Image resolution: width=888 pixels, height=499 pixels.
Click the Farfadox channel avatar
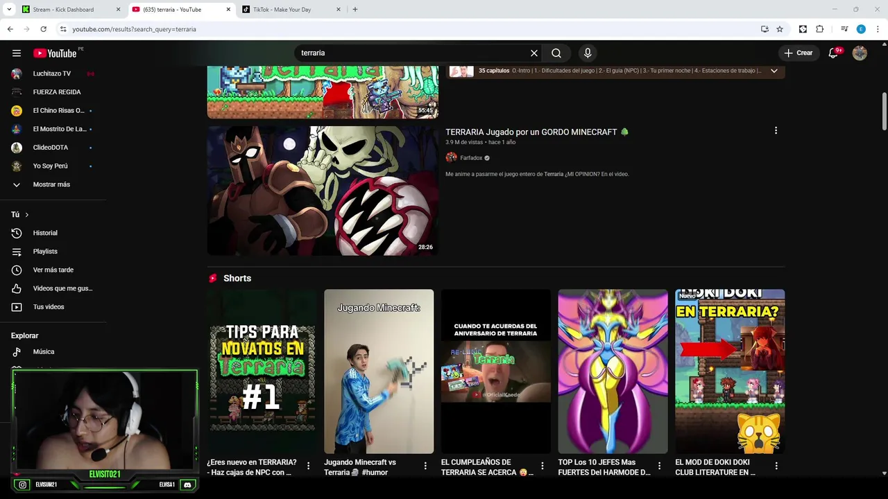pyautogui.click(x=451, y=157)
